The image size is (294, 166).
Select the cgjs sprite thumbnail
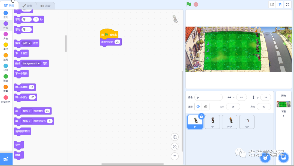[247, 122]
